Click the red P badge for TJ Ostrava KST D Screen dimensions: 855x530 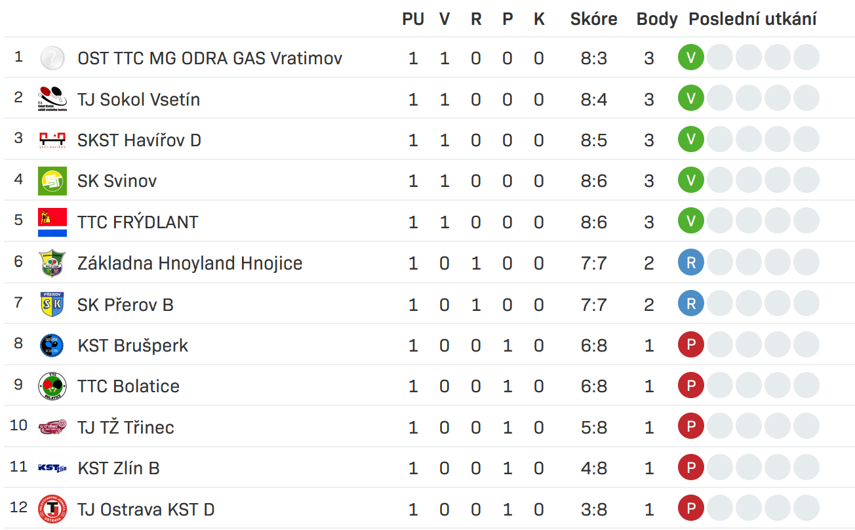tap(690, 509)
